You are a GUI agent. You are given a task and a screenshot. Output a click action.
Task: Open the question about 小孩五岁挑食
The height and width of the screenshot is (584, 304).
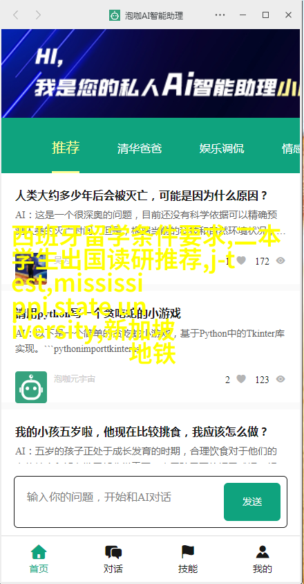tap(141, 432)
